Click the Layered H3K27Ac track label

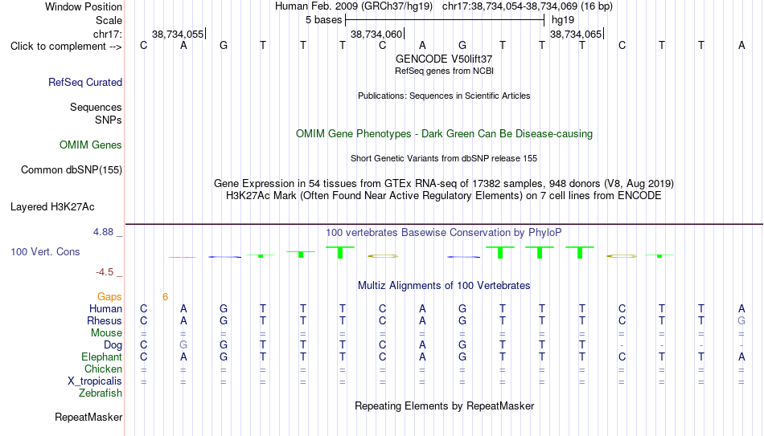[52, 207]
